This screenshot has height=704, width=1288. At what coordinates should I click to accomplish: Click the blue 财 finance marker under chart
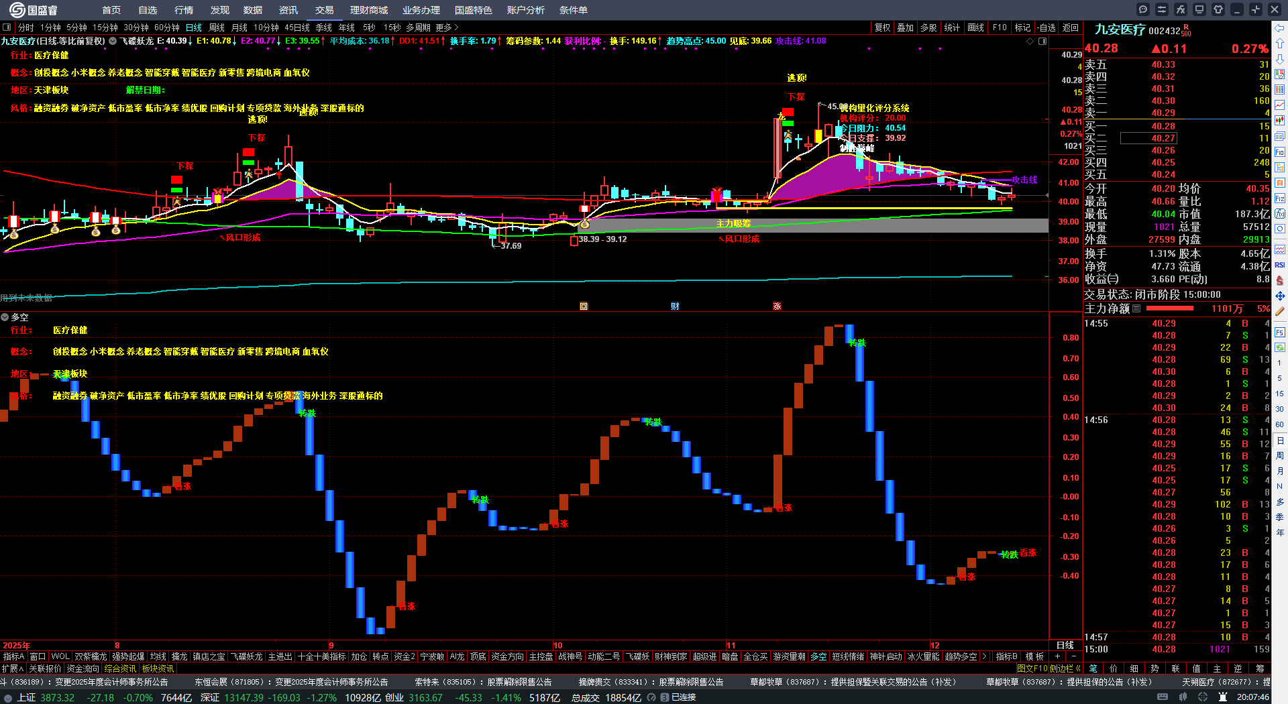[x=675, y=306]
